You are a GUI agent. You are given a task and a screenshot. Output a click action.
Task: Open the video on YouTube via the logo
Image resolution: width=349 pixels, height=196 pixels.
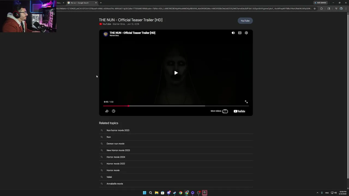pos(239,111)
